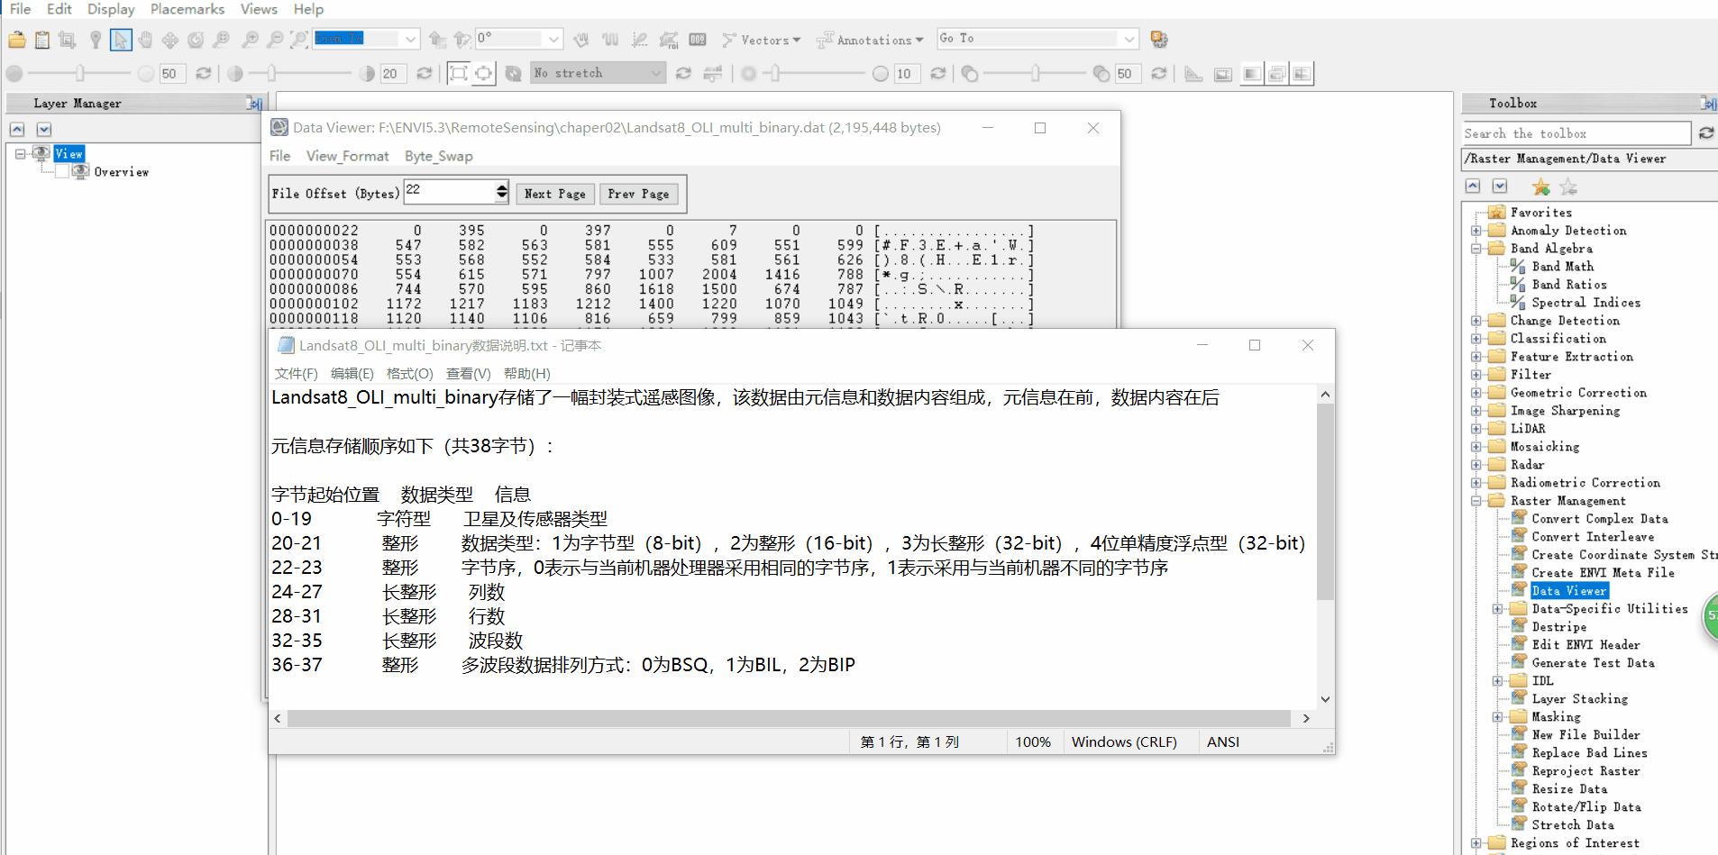Toggle the Overview layer checkbox

[x=62, y=172]
